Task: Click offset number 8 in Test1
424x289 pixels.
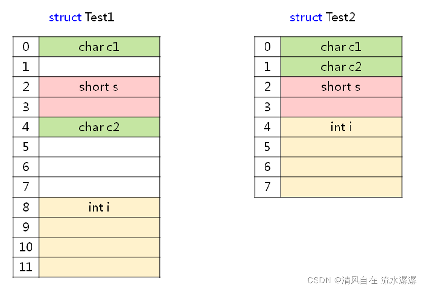Action: 26,207
